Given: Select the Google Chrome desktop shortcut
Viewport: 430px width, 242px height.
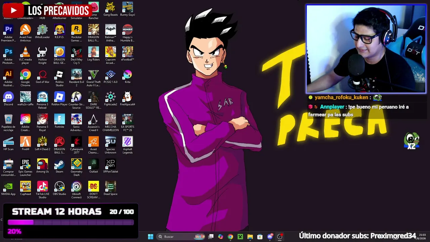Looking at the screenshot, I should tap(26, 78).
